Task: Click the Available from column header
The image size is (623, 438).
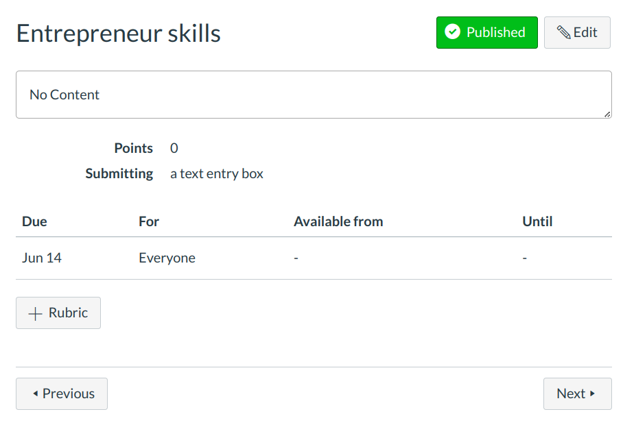Action: tap(338, 221)
